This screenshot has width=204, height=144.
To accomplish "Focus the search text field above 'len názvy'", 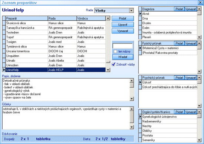I will 123,46.
